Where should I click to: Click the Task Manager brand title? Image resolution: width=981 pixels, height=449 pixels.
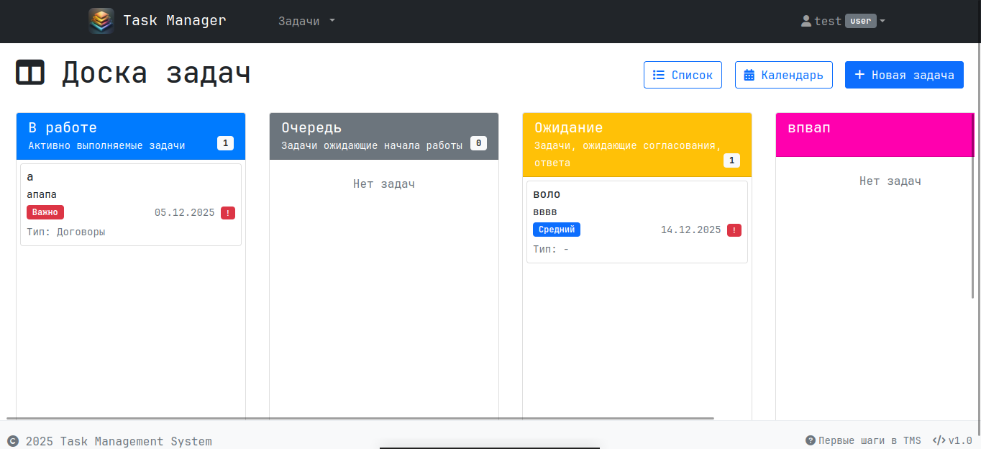(x=174, y=21)
